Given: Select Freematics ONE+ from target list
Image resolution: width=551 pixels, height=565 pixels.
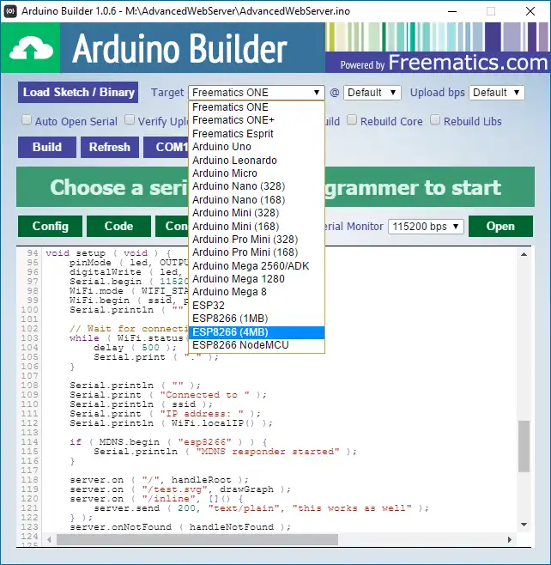Looking at the screenshot, I should 257,119.
